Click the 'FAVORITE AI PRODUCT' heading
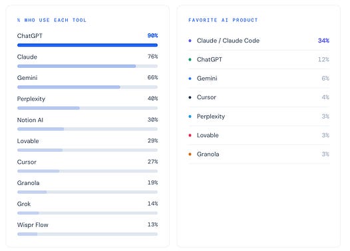This screenshot has height=251, width=350. pyautogui.click(x=223, y=20)
